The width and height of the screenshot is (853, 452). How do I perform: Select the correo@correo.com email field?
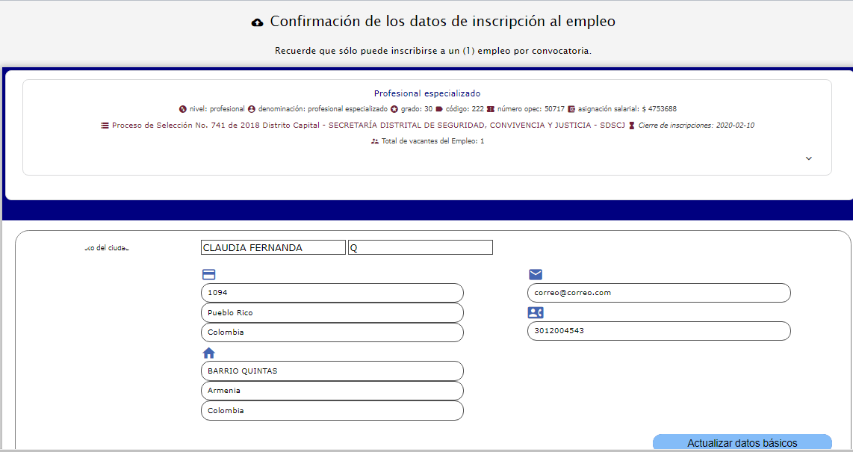click(658, 293)
